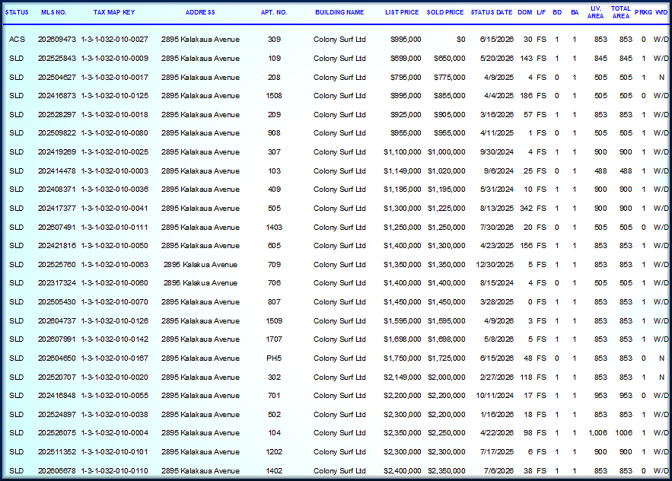
Task: Select MLS number 202416873
Action: 57,96
